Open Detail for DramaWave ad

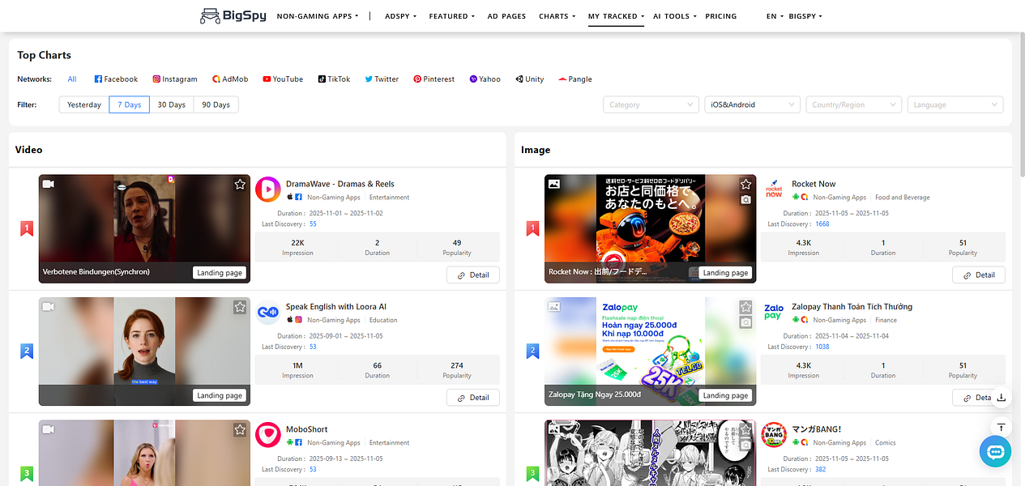point(473,275)
